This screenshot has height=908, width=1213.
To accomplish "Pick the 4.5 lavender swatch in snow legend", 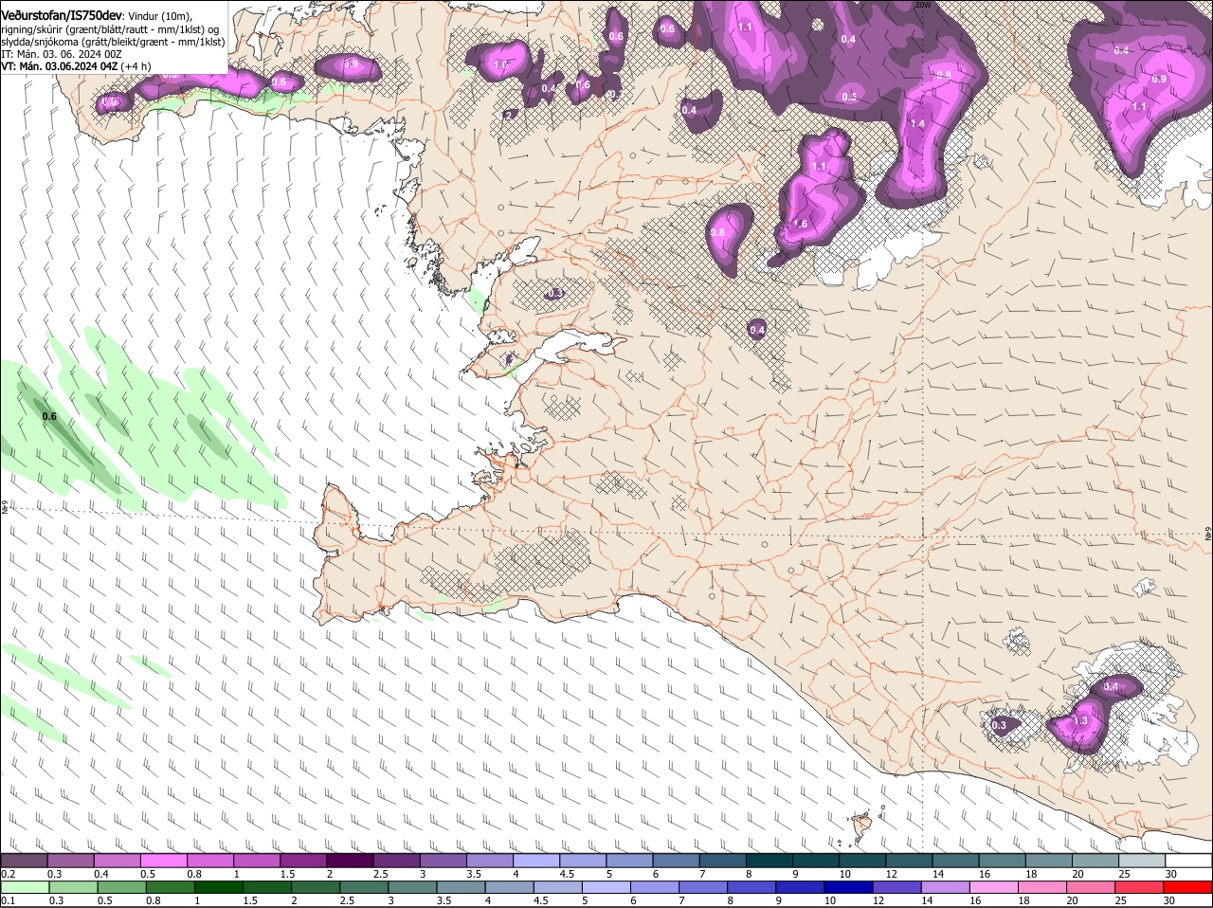I will point(584,860).
